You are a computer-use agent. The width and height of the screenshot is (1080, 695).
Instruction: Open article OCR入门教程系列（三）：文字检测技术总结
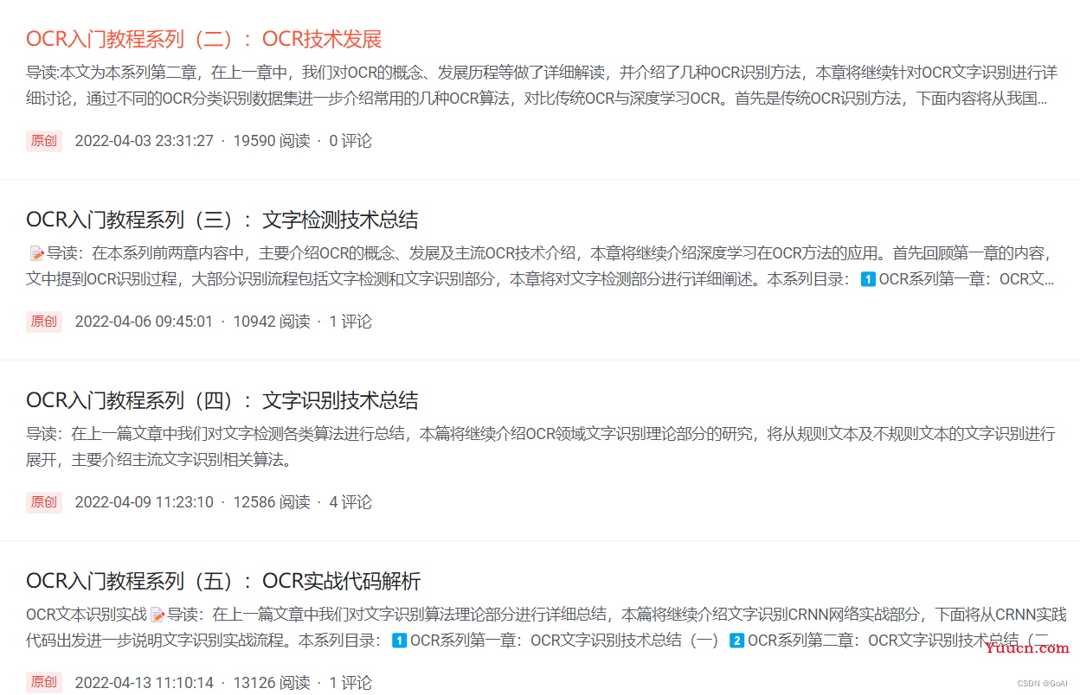click(x=222, y=220)
